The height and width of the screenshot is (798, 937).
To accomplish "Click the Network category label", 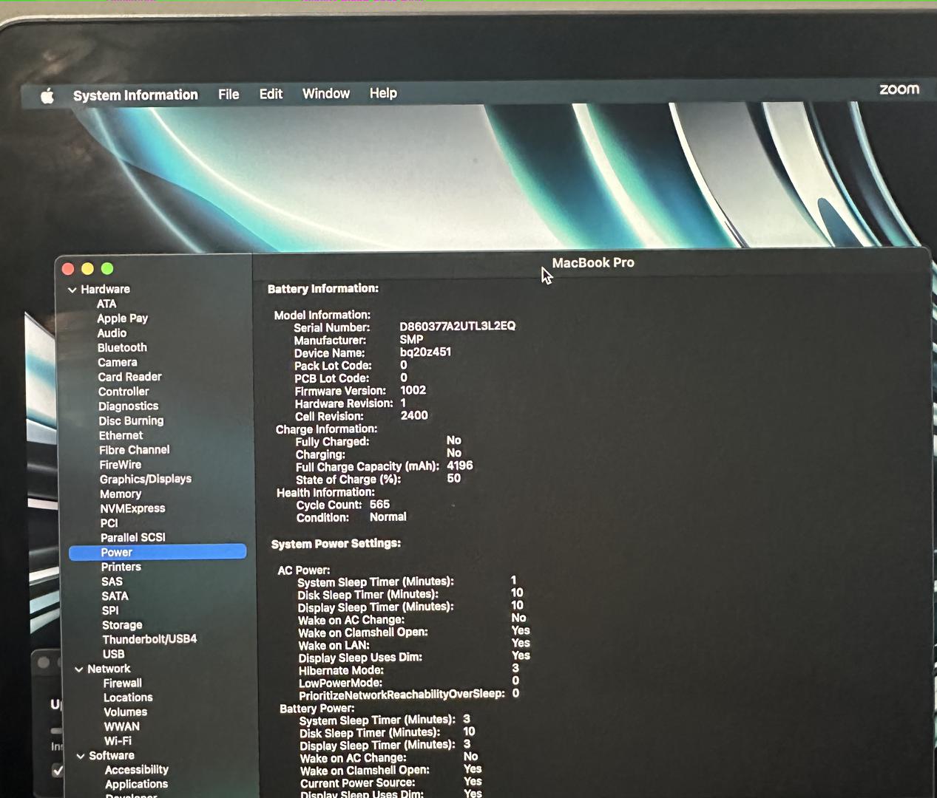I will [109, 669].
